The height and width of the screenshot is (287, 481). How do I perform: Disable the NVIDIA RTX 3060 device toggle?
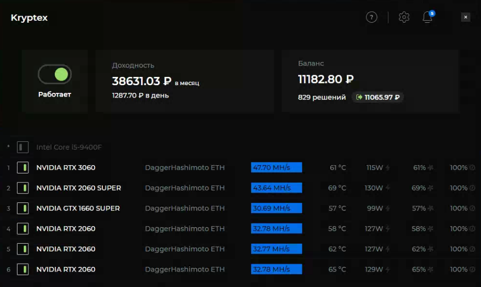click(x=23, y=168)
